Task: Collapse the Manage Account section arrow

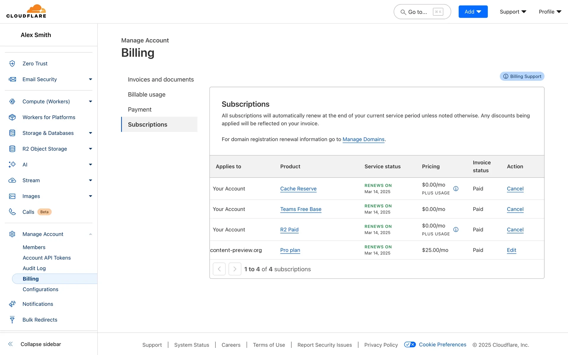Action: pyautogui.click(x=91, y=234)
